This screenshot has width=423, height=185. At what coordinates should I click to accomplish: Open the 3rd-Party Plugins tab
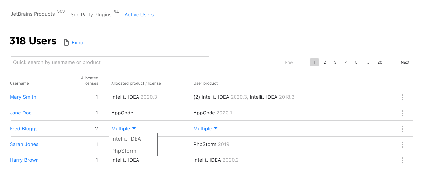[91, 15]
